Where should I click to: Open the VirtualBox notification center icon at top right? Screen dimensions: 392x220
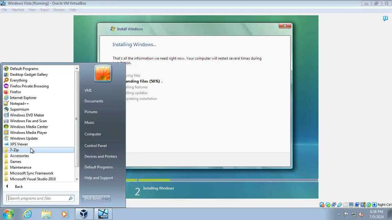coord(386,19)
